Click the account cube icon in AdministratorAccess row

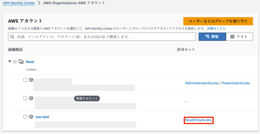point(31,80)
